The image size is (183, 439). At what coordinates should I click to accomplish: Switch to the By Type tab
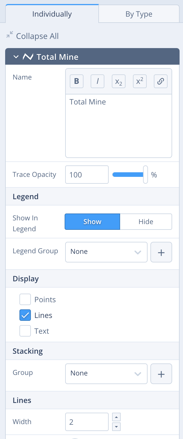[139, 14]
